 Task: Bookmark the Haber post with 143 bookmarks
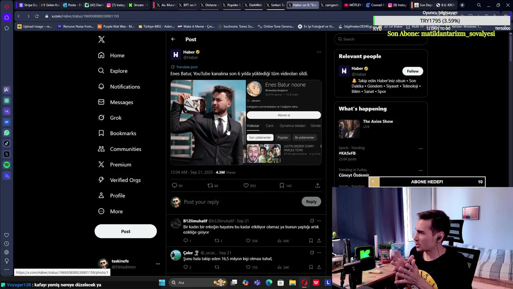(282, 185)
